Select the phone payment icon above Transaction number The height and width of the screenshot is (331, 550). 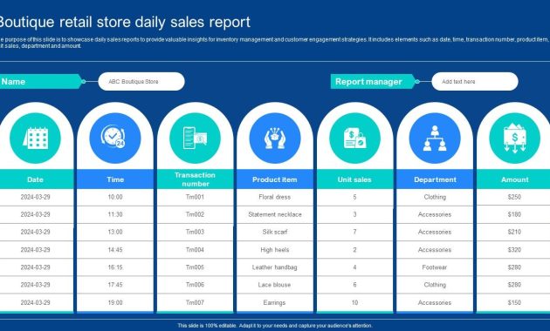coord(195,138)
